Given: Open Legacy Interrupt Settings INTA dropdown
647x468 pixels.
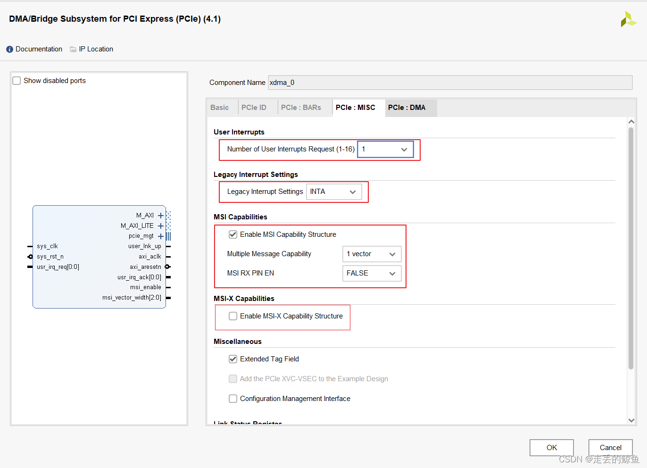Looking at the screenshot, I should click(x=334, y=192).
